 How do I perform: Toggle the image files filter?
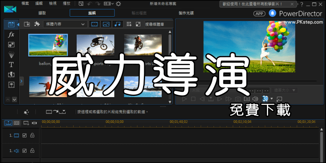point(106,24)
